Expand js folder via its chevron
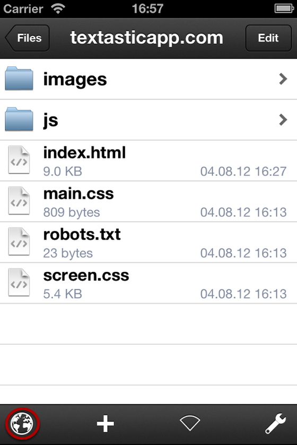 (x=283, y=120)
